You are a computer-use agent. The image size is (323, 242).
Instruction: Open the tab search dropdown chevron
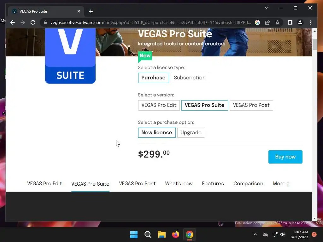266,8
